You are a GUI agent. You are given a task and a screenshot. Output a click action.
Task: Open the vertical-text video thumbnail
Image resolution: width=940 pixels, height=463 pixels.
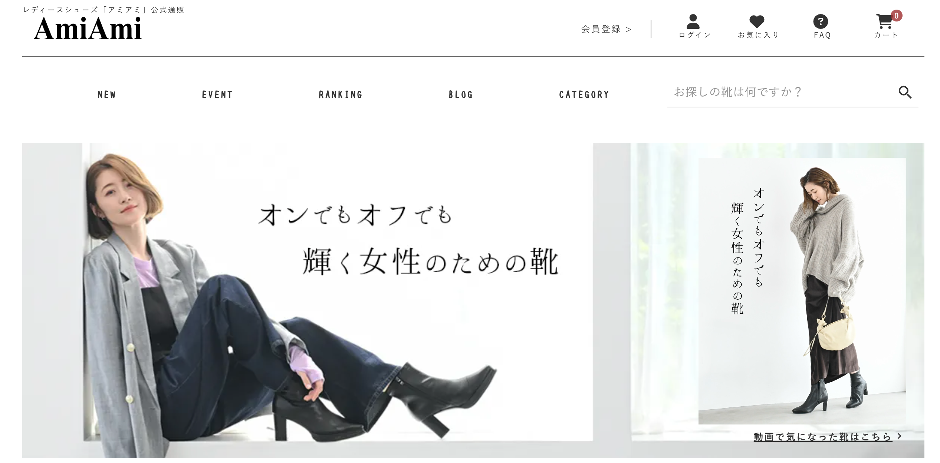(x=802, y=291)
